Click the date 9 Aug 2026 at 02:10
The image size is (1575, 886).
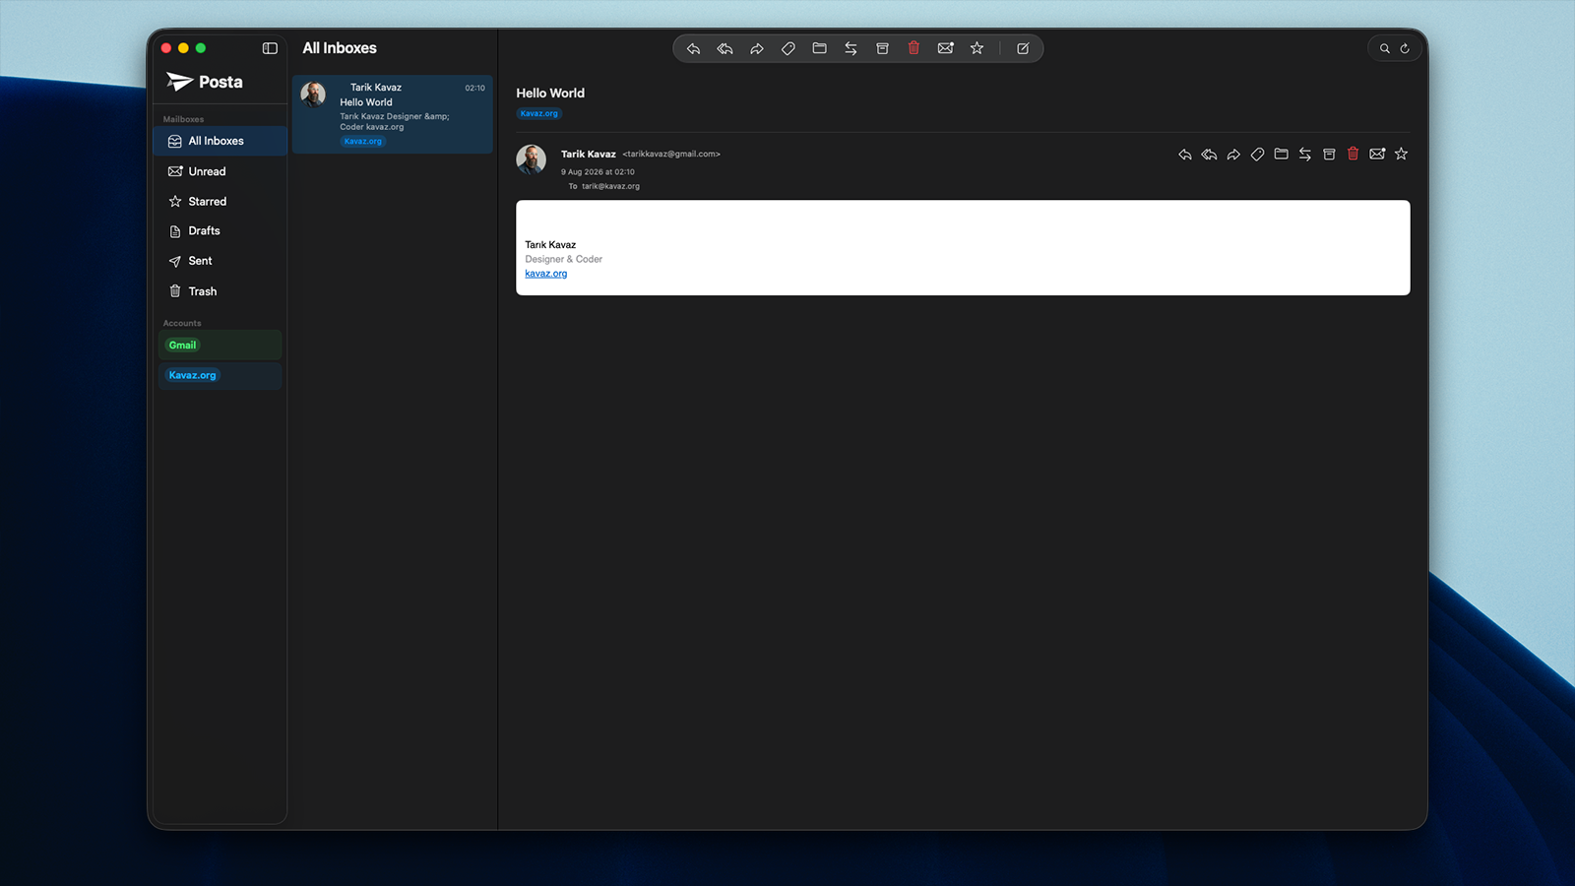598,172
